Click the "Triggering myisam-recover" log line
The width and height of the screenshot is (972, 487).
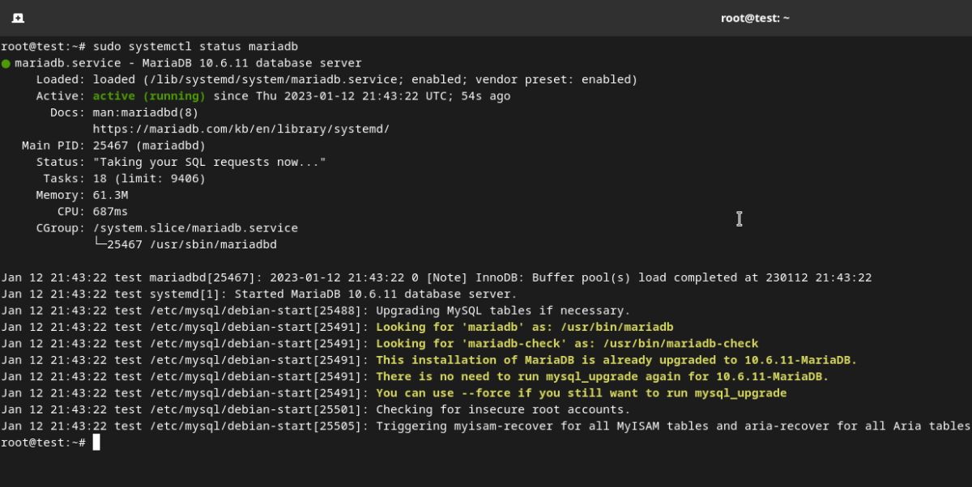(672, 426)
